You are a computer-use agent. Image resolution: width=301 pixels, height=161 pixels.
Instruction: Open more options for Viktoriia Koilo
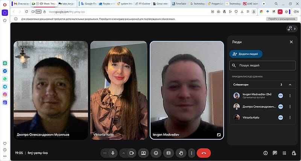coord(290,117)
